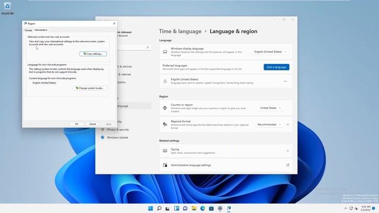Launch Microsoft Edge from the taskbar

click(203, 208)
